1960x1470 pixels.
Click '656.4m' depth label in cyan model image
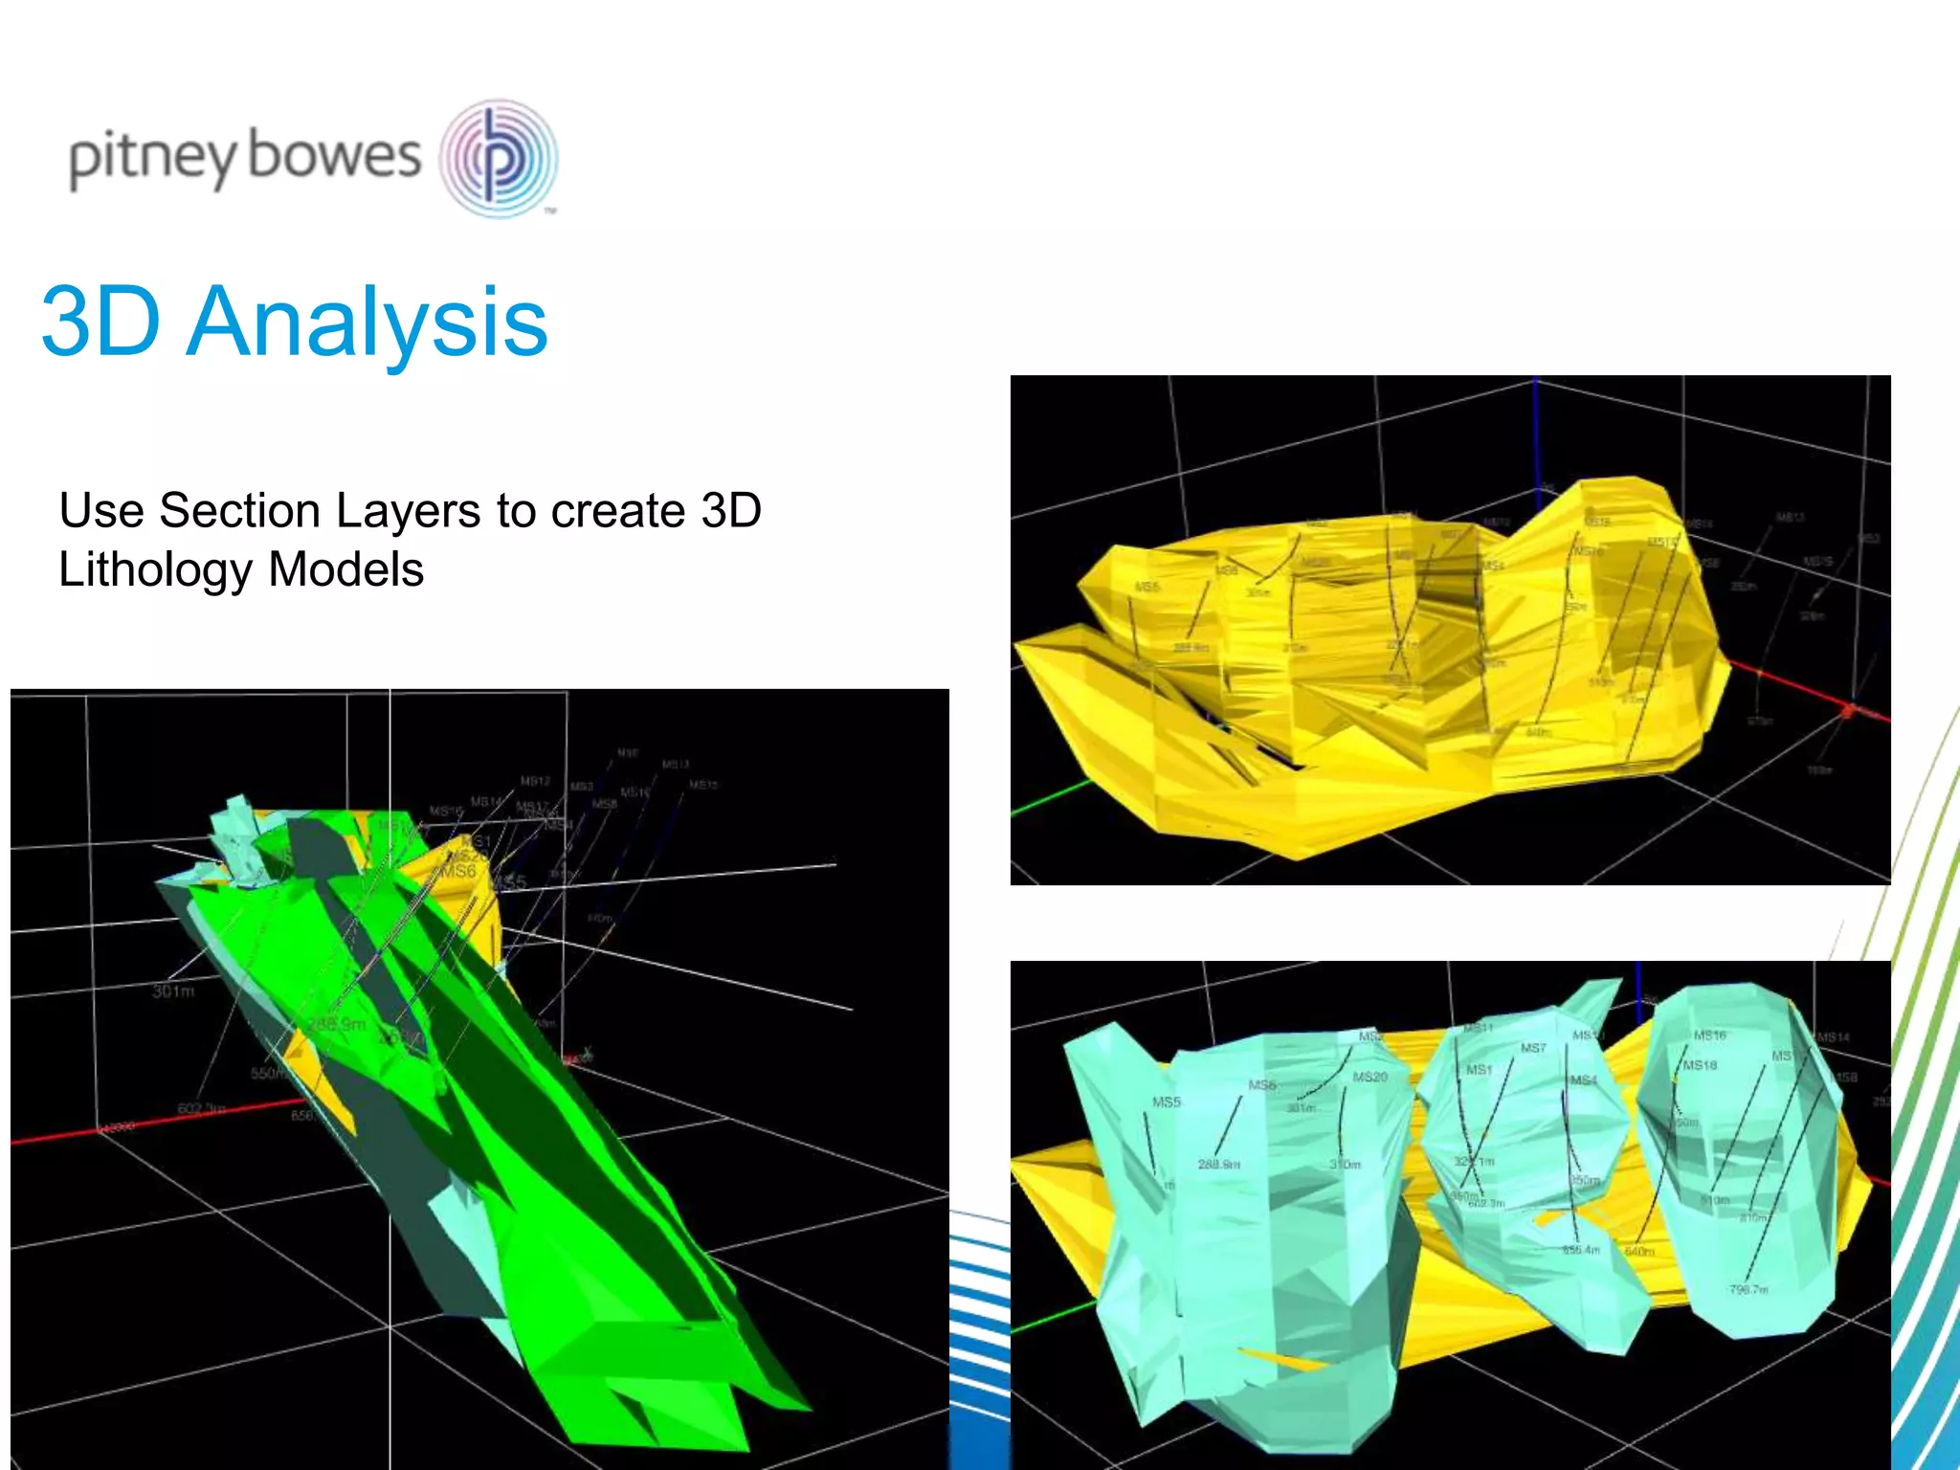(1581, 1250)
